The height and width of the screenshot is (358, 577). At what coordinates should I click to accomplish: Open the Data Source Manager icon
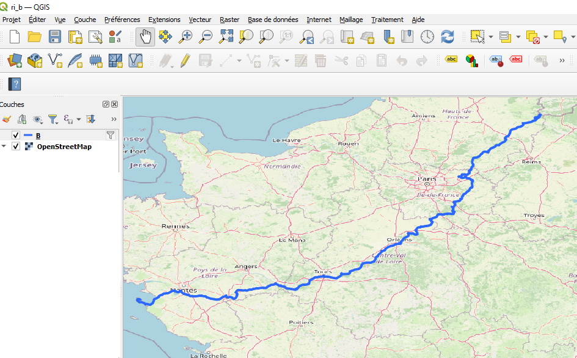pyautogui.click(x=13, y=61)
